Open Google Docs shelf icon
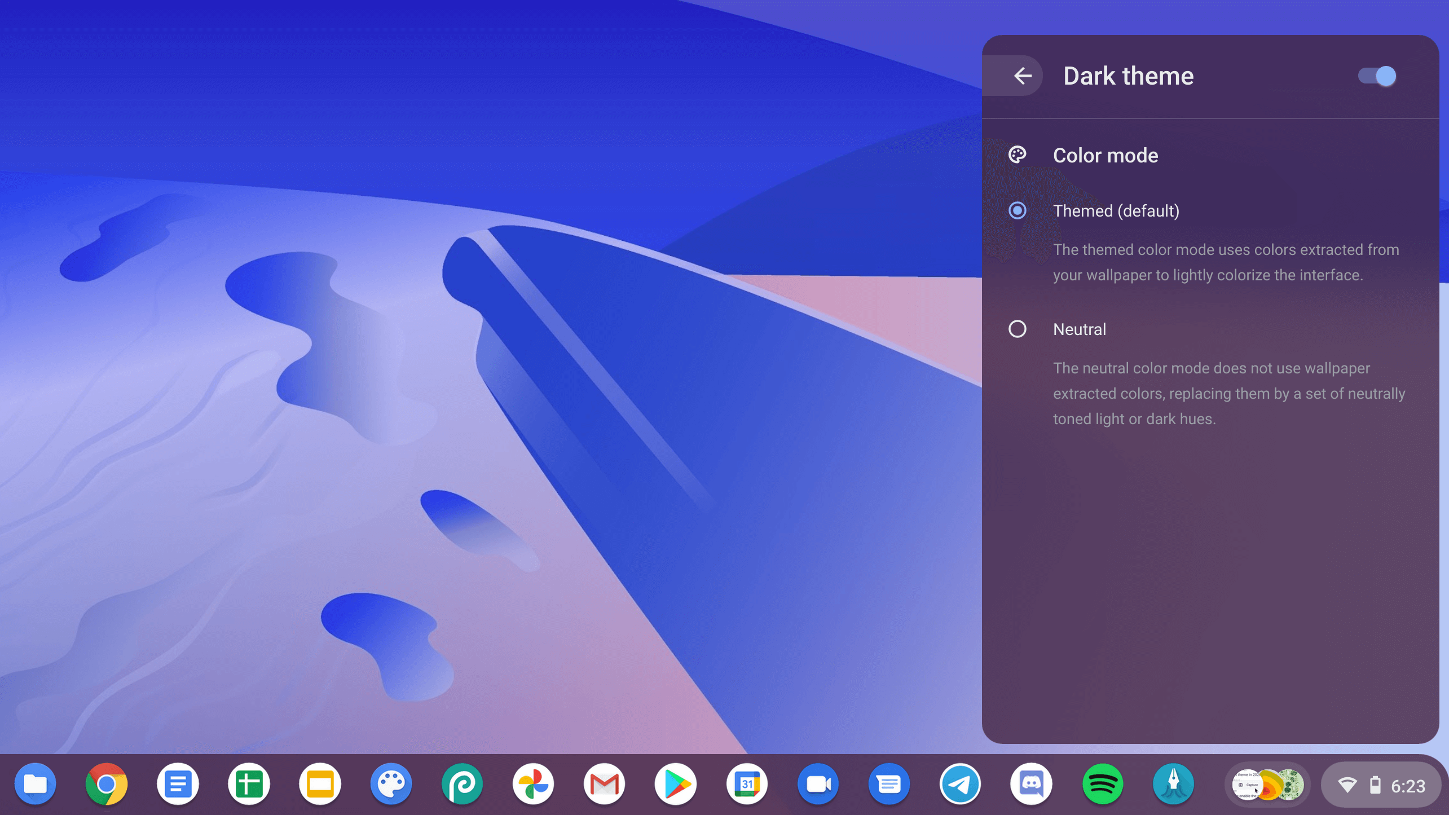Image resolution: width=1449 pixels, height=815 pixels. (178, 784)
